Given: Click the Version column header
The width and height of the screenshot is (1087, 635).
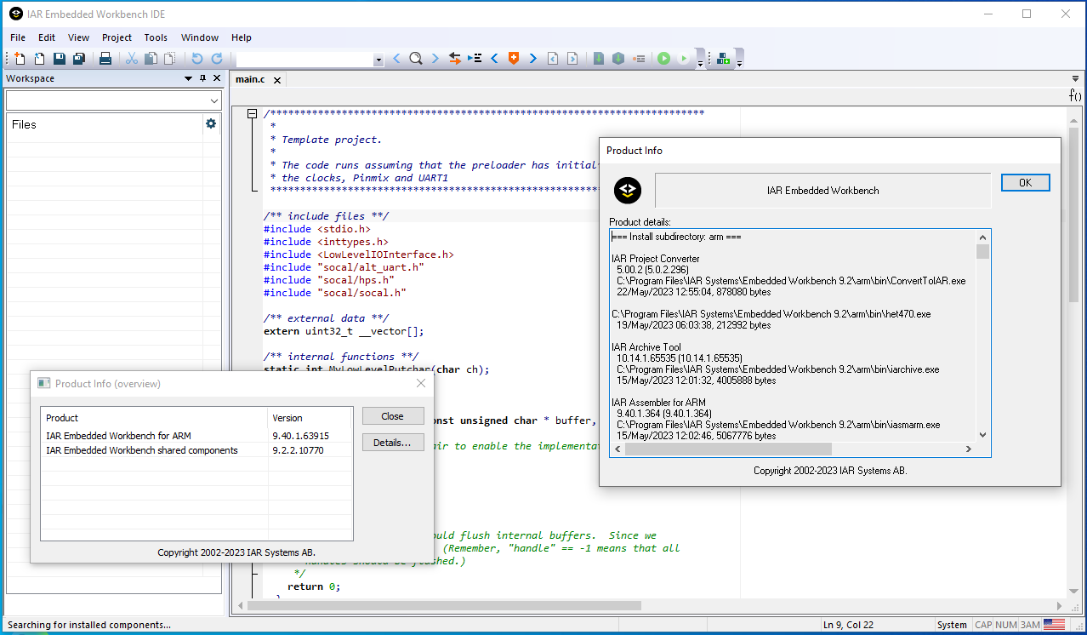Looking at the screenshot, I should click(x=310, y=418).
